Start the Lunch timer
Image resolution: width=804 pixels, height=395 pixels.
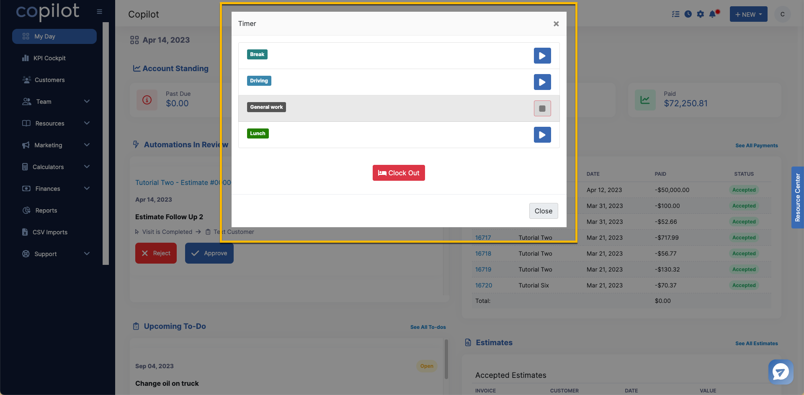click(x=542, y=135)
